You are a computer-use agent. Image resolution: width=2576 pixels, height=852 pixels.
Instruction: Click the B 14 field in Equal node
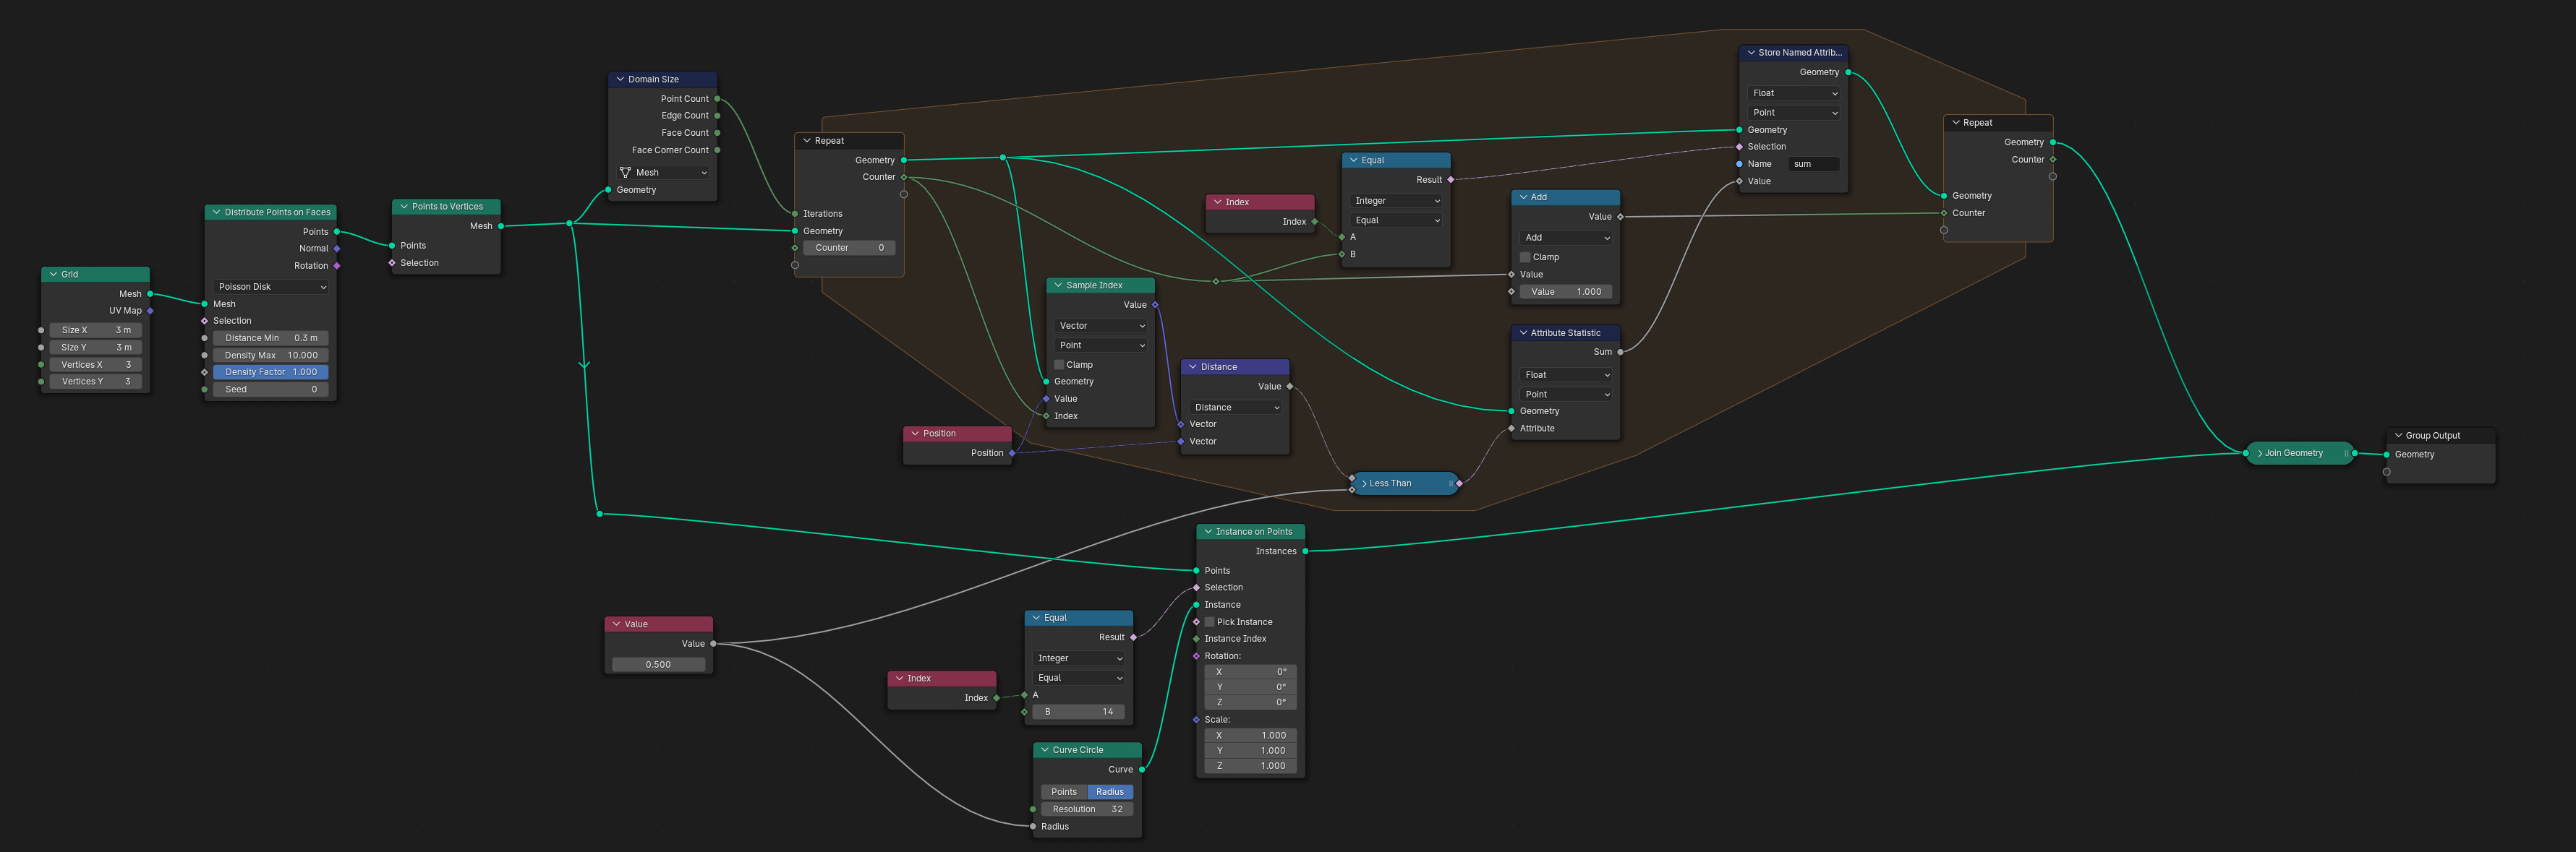1079,712
